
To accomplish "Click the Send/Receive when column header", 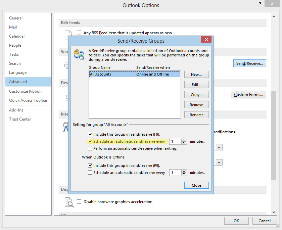I will pyautogui.click(x=153, y=67).
